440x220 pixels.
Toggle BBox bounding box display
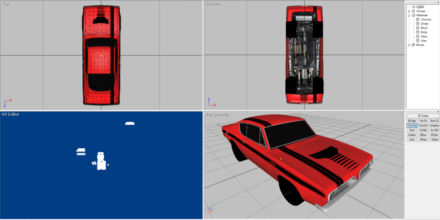coord(423,135)
